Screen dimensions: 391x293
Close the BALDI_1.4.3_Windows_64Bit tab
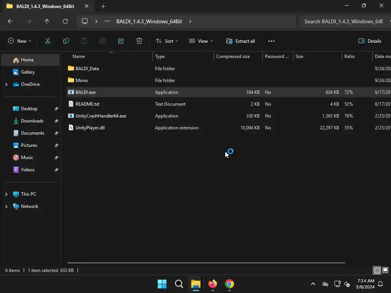pyautogui.click(x=87, y=6)
